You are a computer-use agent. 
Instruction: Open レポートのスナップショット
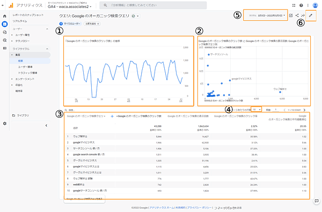pyautogui.click(x=28, y=15)
